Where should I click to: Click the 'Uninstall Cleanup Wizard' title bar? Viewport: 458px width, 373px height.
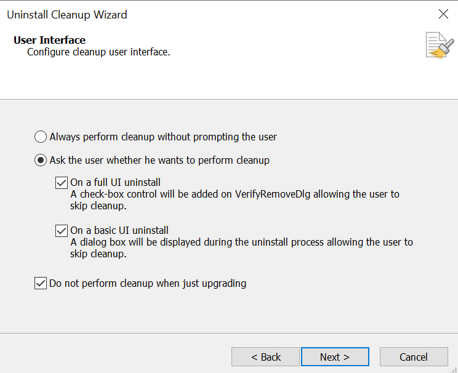pos(185,14)
